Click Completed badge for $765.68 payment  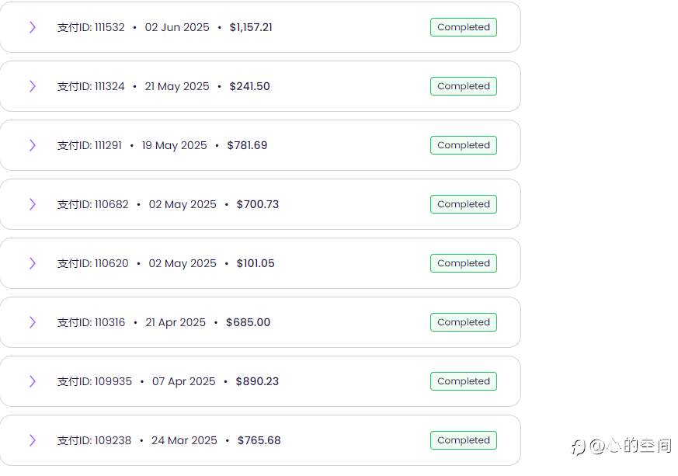click(x=463, y=440)
